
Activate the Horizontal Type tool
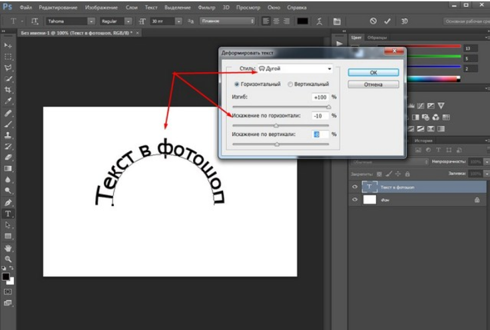9,214
